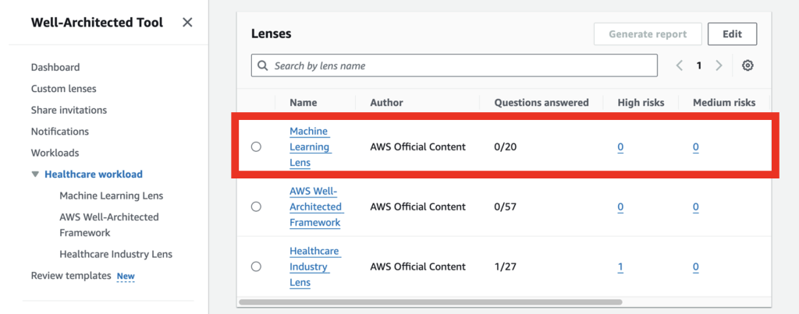
Task: Click the horizontal scrollbar under the lens table
Action: pos(431,302)
